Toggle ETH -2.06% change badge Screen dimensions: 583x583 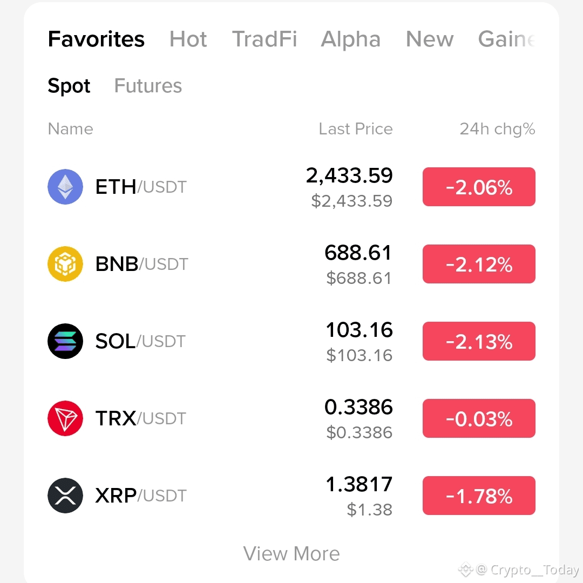tap(479, 187)
